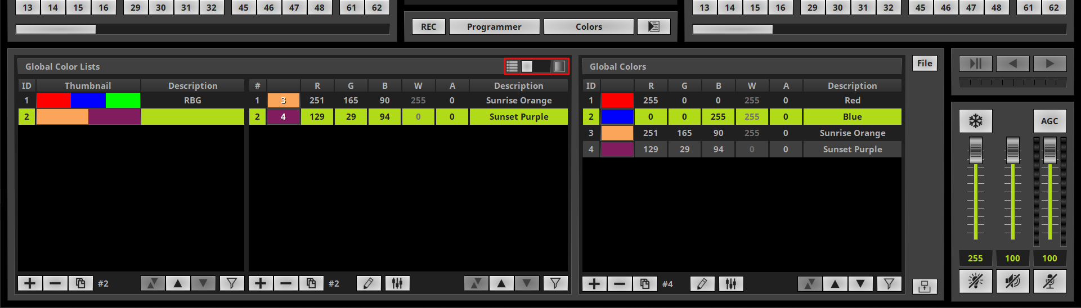Viewport: 1081px width, 308px height.
Task: Select the orange-purple thumbnail of list 2
Action: click(x=88, y=117)
